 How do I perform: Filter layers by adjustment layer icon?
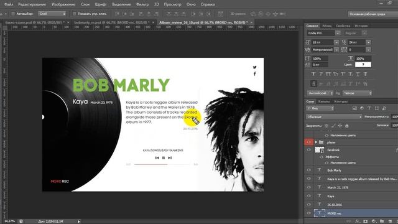(362, 108)
